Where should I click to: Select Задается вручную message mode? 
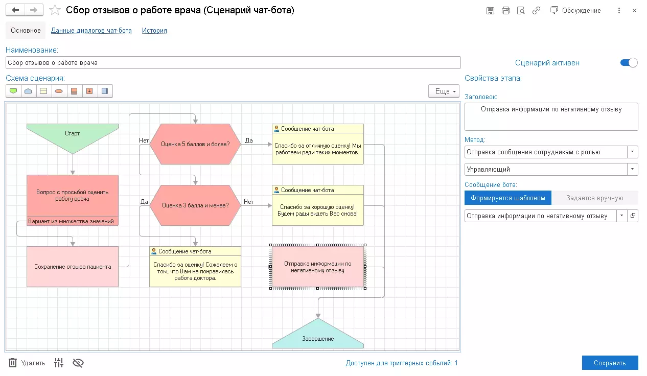(x=595, y=198)
